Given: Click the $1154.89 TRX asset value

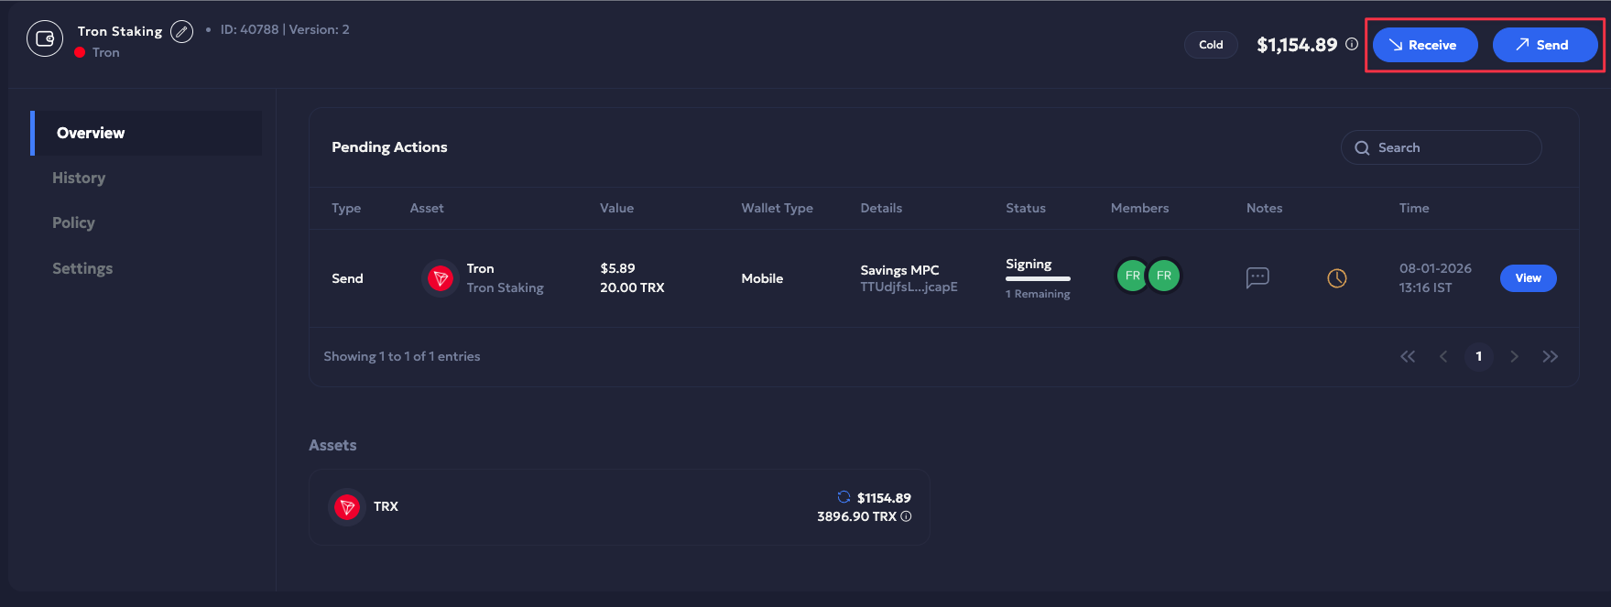Looking at the screenshot, I should 884,498.
